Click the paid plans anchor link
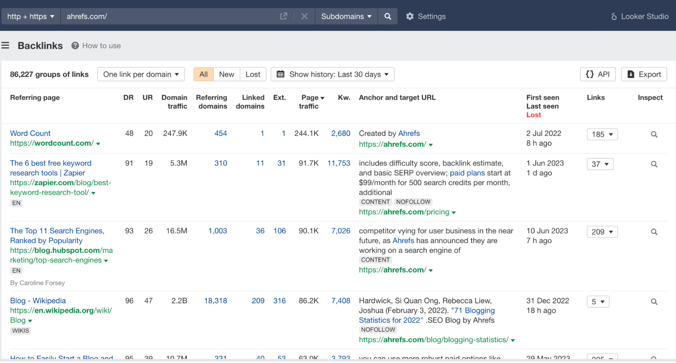The height and width of the screenshot is (363, 676). (x=467, y=173)
